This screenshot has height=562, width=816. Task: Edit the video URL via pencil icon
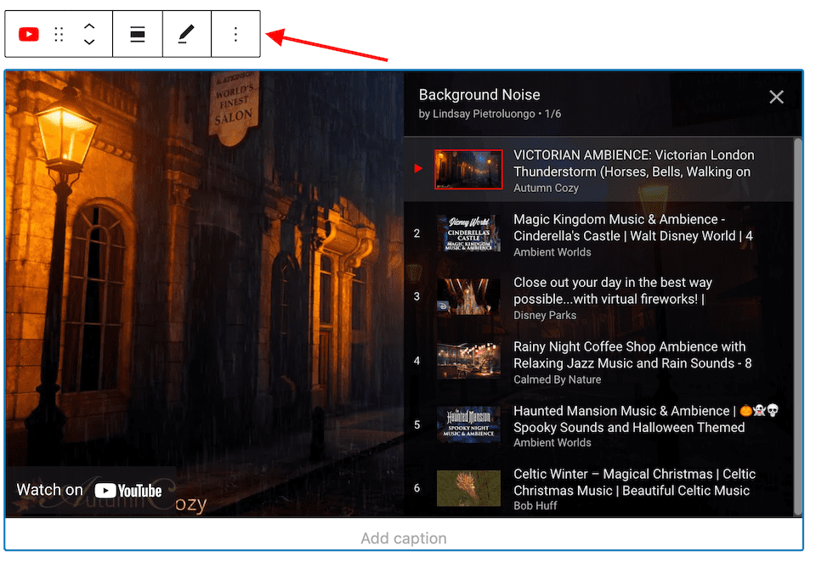(187, 34)
